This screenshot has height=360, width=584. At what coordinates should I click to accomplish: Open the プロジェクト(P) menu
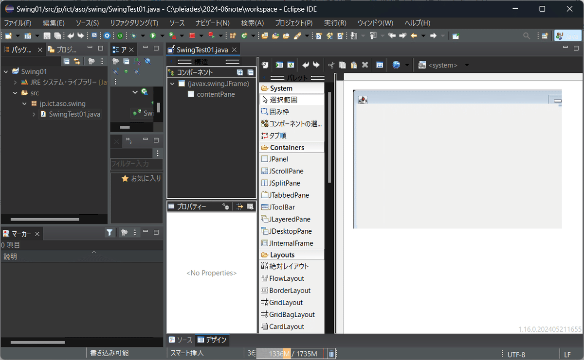(x=294, y=23)
